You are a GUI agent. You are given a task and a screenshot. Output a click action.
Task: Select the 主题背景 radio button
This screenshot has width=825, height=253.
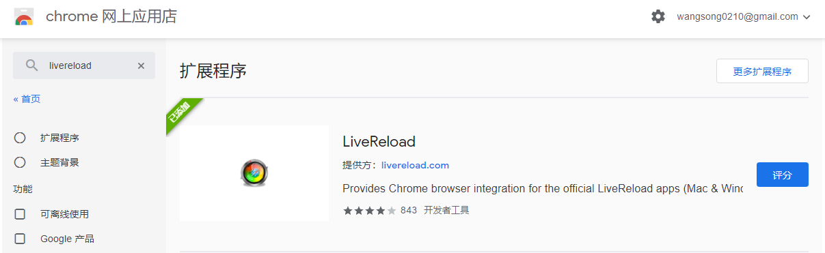coord(20,162)
